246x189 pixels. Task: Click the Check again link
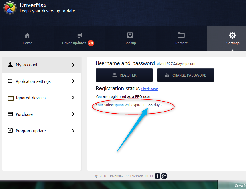[150, 89]
